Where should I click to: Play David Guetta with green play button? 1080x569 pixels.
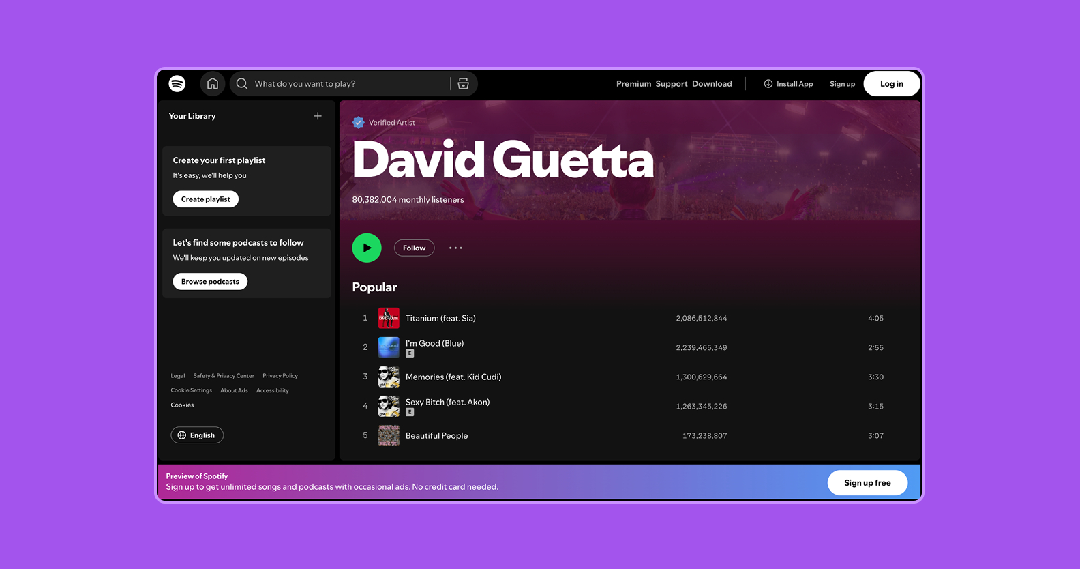[x=367, y=248]
